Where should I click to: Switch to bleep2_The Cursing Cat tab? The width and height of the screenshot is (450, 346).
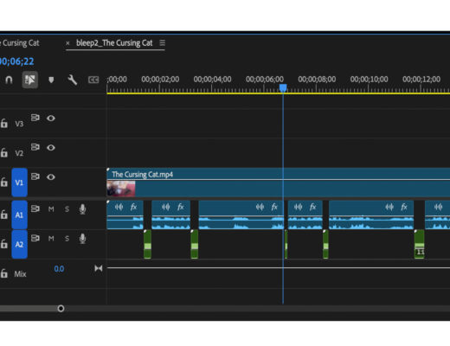pos(114,43)
